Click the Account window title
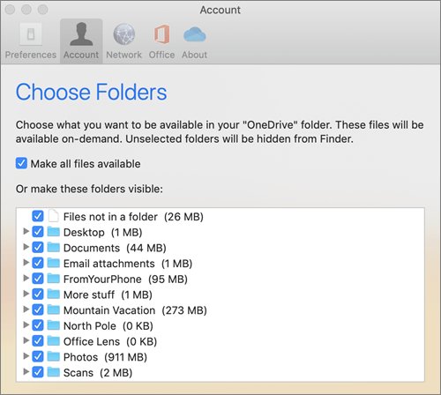Image resolution: width=441 pixels, height=395 pixels. click(x=220, y=10)
